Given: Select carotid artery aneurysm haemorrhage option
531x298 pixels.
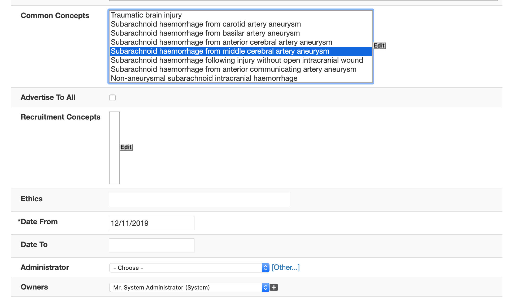Looking at the screenshot, I should click(x=206, y=24).
